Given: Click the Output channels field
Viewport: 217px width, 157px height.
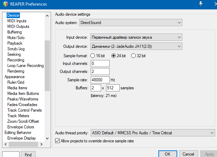Looking at the screenshot, I should click(100, 72).
